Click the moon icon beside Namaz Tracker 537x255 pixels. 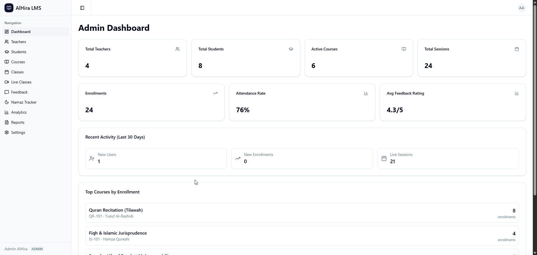pyautogui.click(x=6, y=102)
